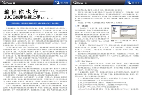Click page number 22 in the header
Screen dimensions: 142x95
pos(14,3)
